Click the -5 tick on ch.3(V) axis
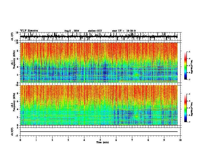The image size is (203, 157). (x=17, y=136)
